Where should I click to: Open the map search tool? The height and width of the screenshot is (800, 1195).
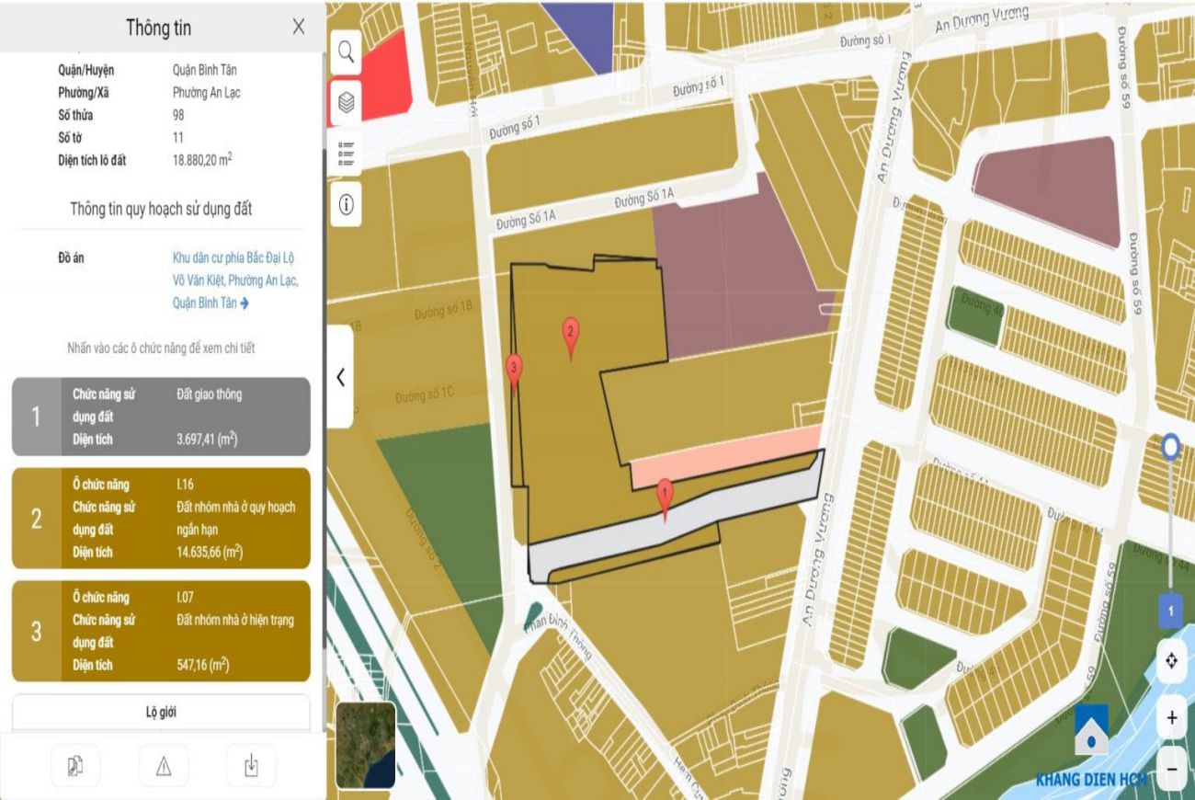347,51
